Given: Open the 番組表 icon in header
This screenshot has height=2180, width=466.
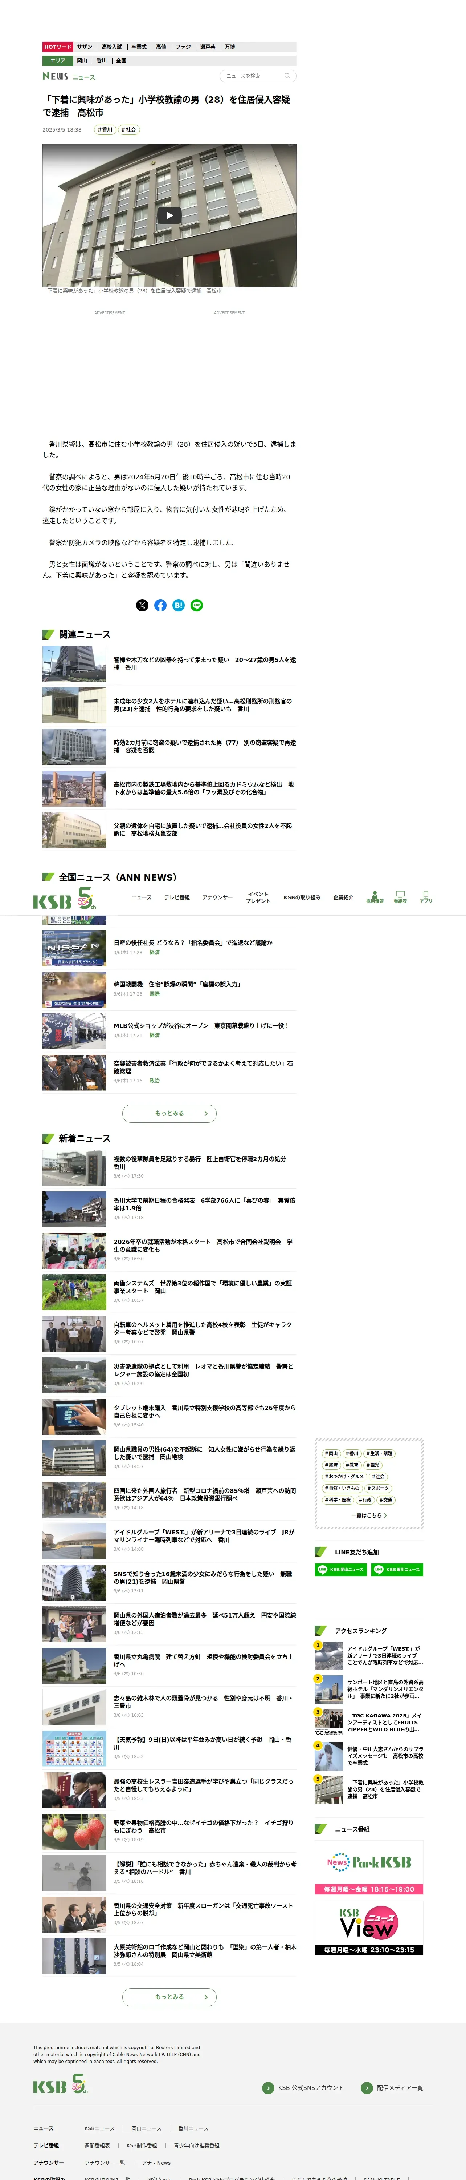Looking at the screenshot, I should 400,897.
